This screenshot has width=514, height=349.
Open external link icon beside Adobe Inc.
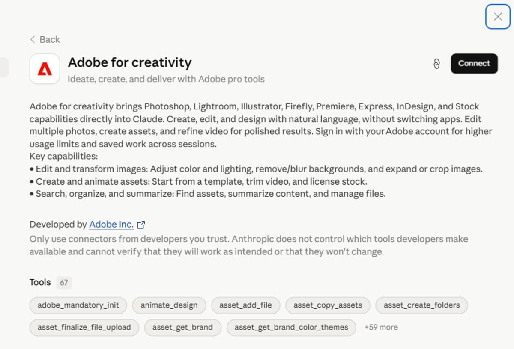[x=141, y=225]
